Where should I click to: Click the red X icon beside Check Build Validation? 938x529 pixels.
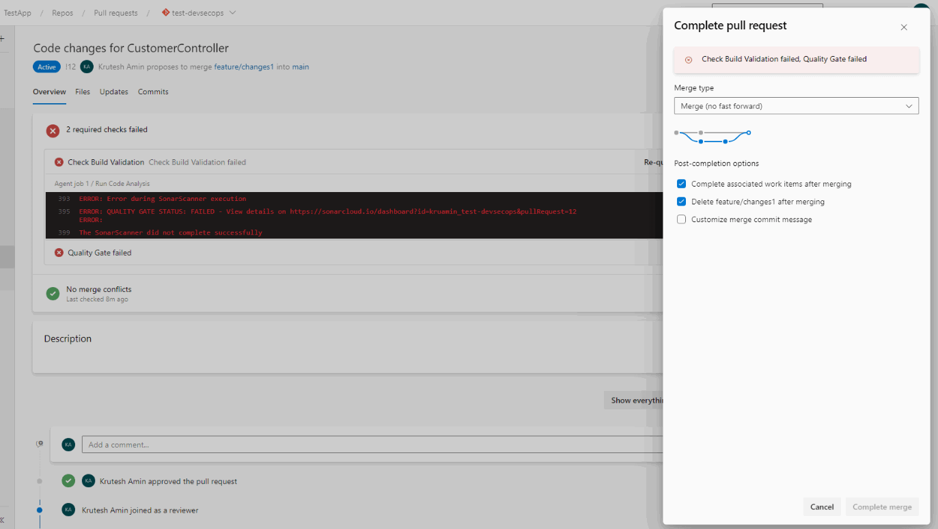[59, 163]
